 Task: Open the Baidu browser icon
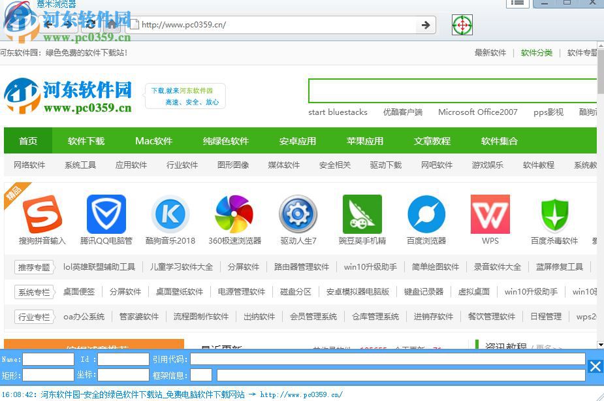click(426, 214)
